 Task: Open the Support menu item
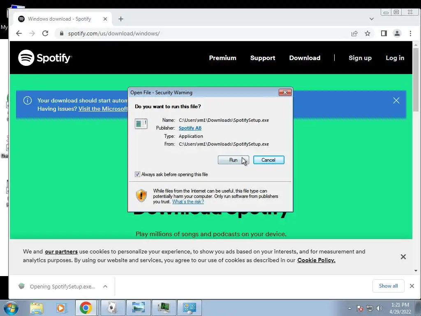pyautogui.click(x=263, y=58)
